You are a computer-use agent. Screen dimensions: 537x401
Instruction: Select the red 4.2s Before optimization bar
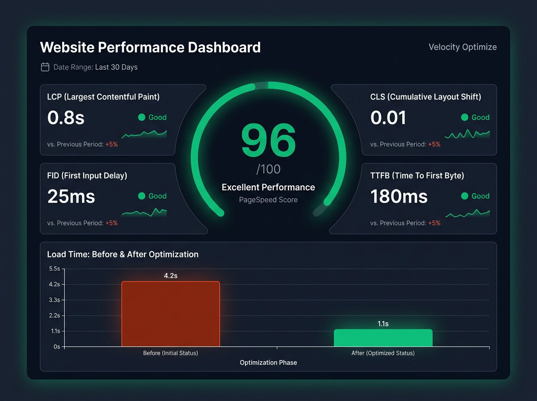170,313
